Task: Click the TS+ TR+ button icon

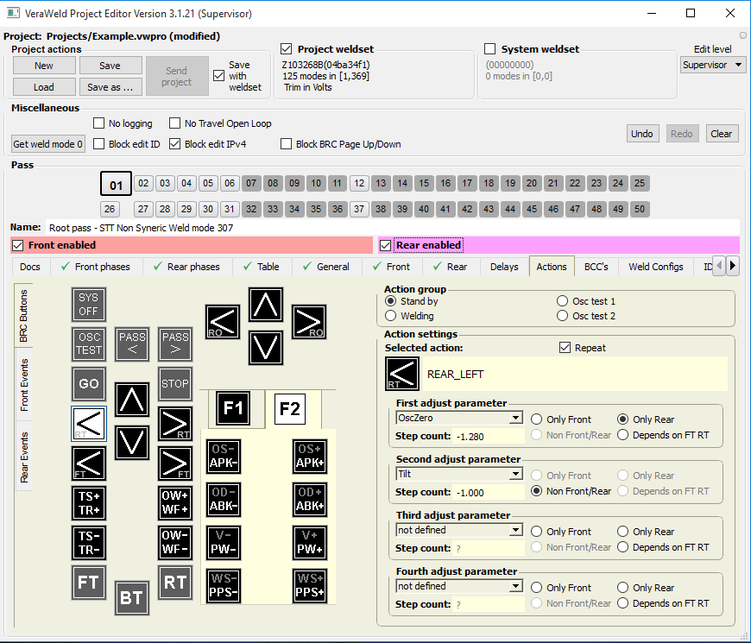Action: pyautogui.click(x=89, y=503)
